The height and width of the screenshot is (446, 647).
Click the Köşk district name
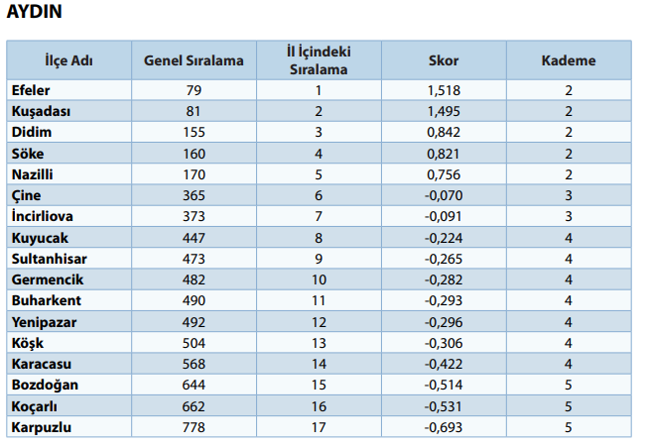pos(27,343)
